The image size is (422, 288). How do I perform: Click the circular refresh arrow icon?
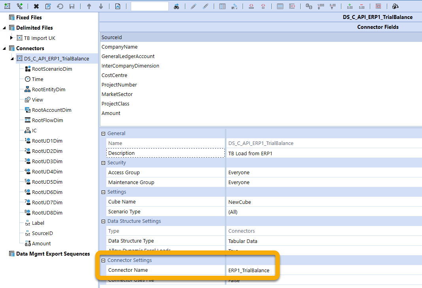click(60, 6)
